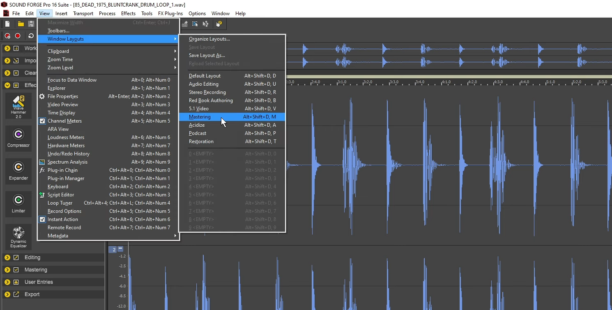The height and width of the screenshot is (310, 612).
Task: Open Undo/Redo History window
Action: (x=108, y=154)
